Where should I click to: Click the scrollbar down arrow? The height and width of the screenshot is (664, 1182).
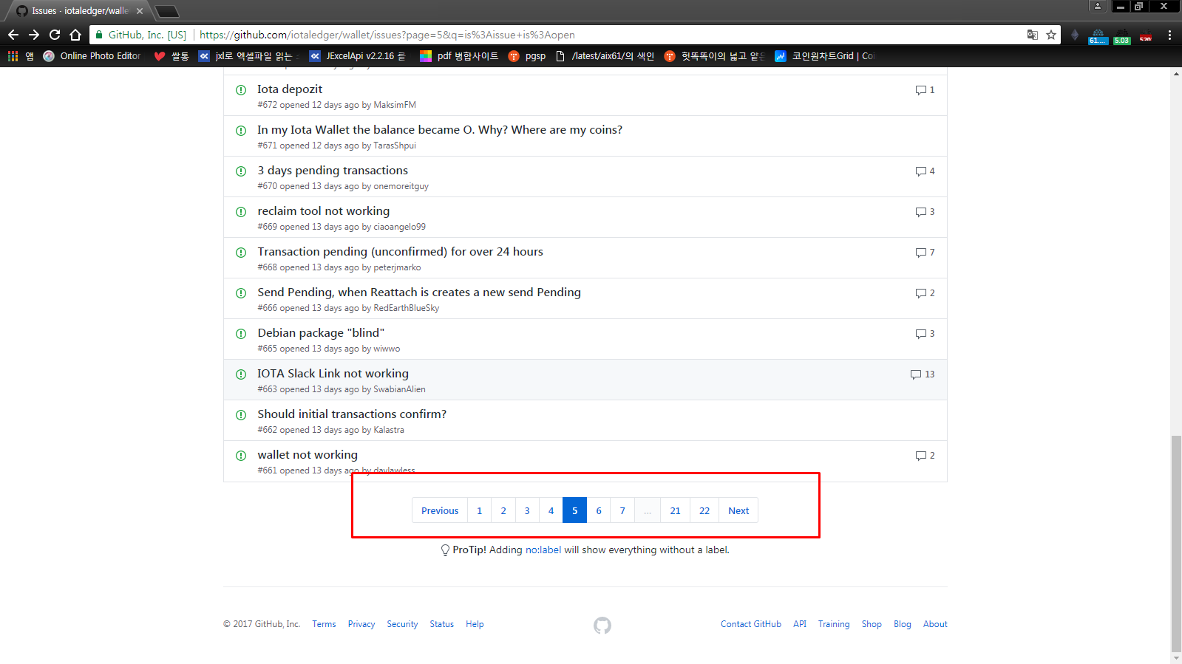coord(1176,657)
